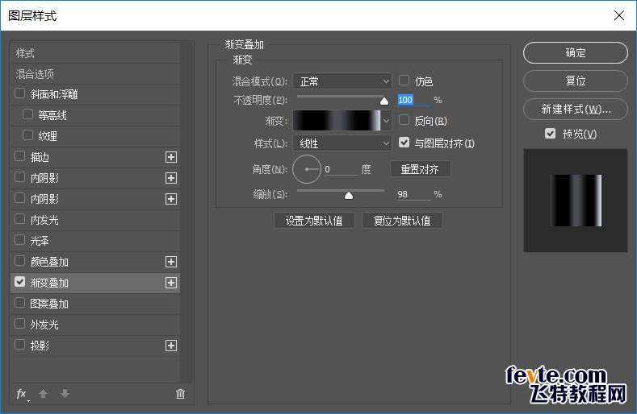Check the 仿色 option

(404, 81)
